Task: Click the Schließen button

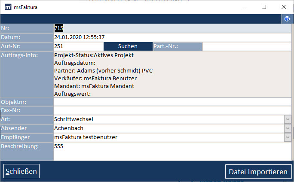Action: pos(21,171)
